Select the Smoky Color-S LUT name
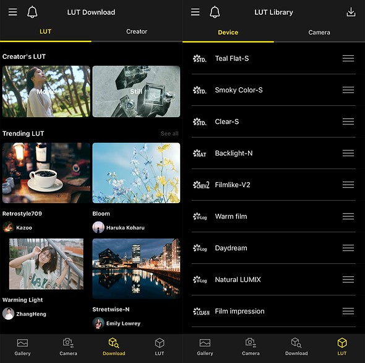 pos(239,90)
